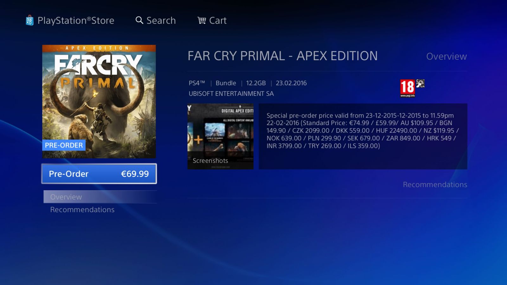Click the PlayStation Store shopping bag icon
The height and width of the screenshot is (285, 507).
pyautogui.click(x=29, y=21)
